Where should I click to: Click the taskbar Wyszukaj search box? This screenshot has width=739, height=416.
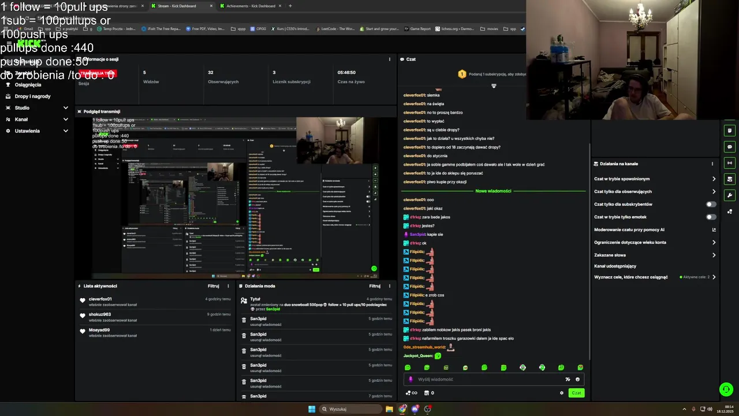(349, 409)
